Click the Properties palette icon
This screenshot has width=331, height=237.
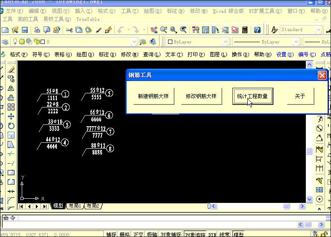tap(196, 30)
